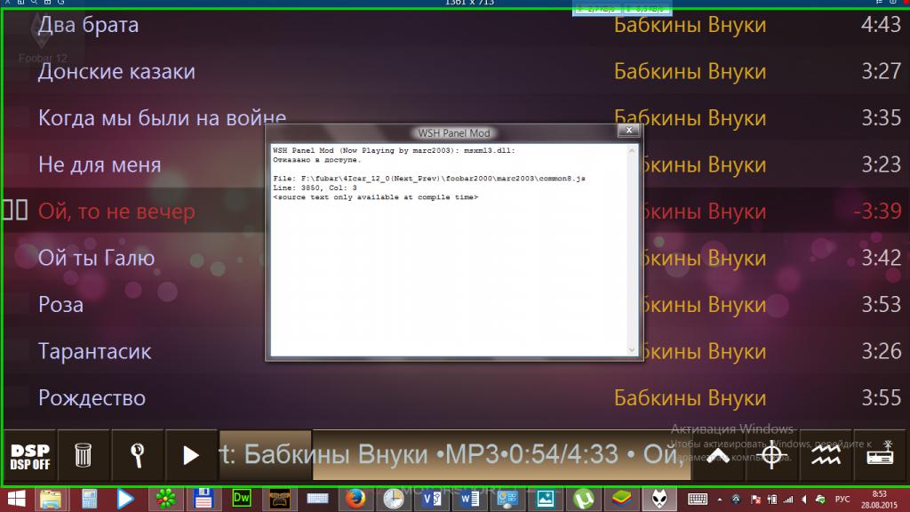Select the track 'Тарантасик'
The width and height of the screenshot is (910, 512).
coord(94,351)
